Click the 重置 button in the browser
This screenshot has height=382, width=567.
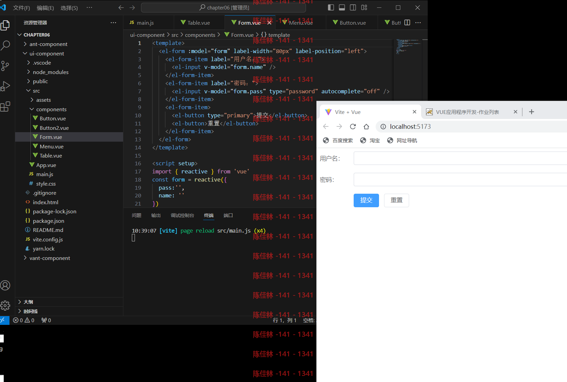[396, 200]
